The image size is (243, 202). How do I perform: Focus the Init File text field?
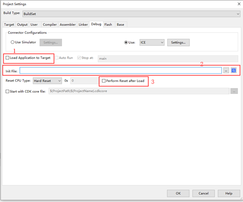point(121,71)
